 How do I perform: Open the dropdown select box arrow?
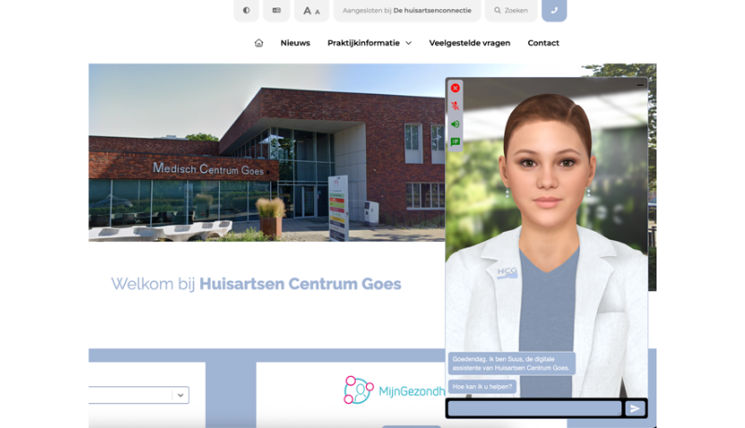pyautogui.click(x=180, y=395)
